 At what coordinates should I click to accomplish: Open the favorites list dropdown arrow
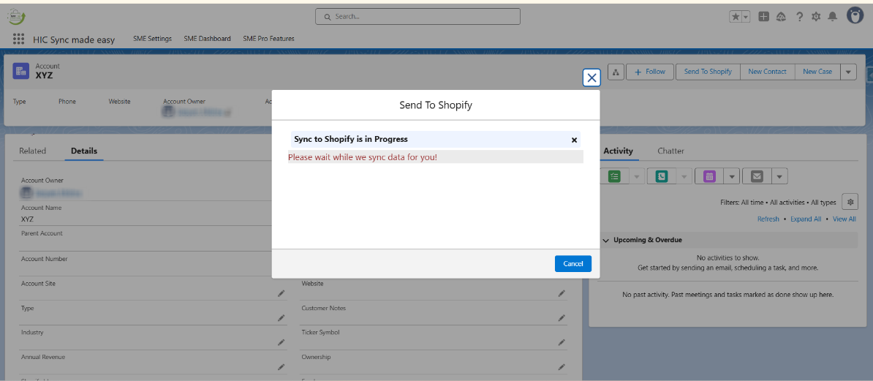pos(746,16)
